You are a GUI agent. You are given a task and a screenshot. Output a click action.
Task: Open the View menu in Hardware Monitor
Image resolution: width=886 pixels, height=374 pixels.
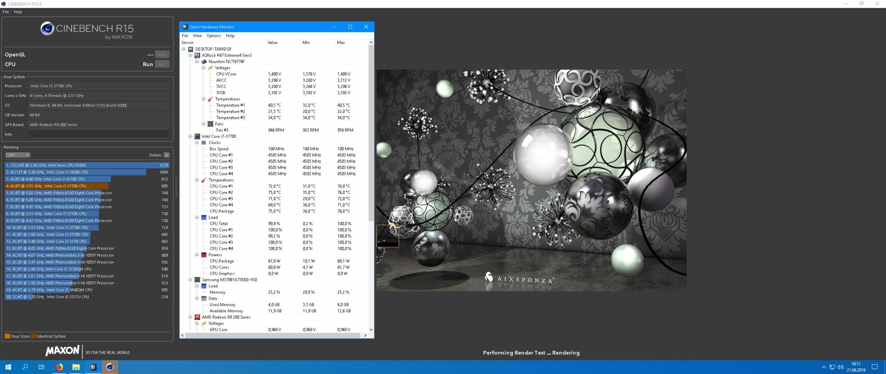pos(197,36)
